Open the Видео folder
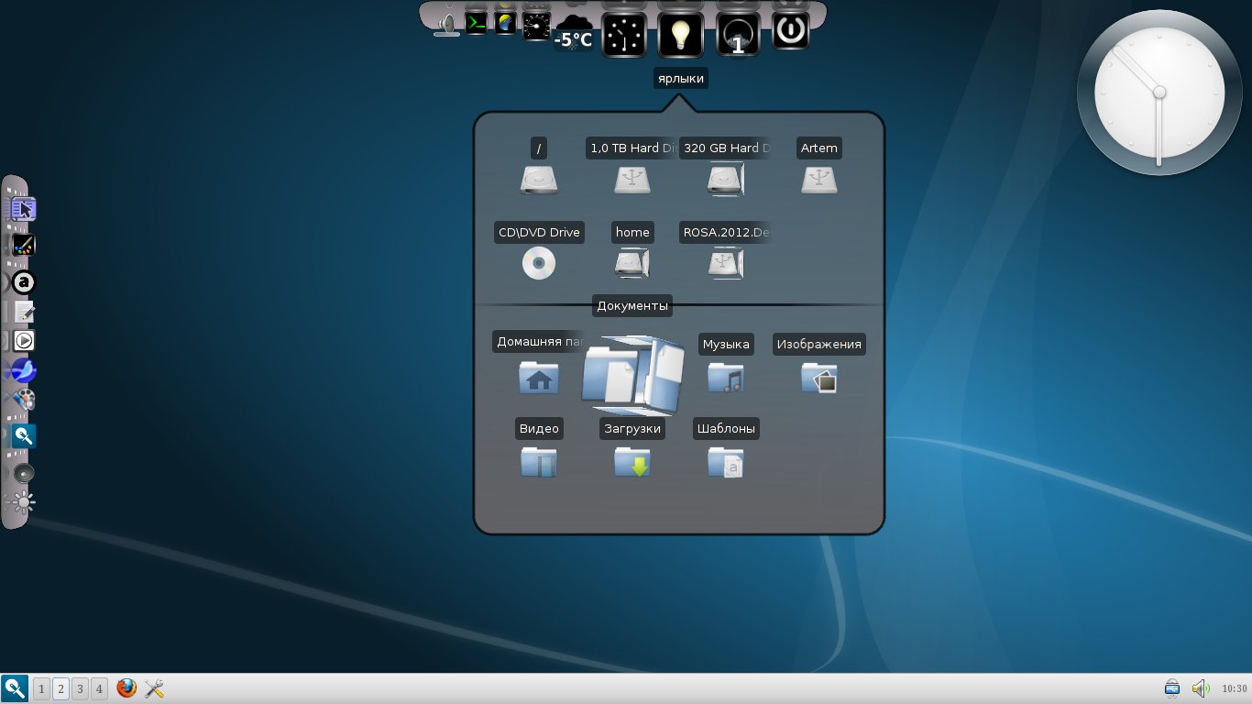 [538, 462]
